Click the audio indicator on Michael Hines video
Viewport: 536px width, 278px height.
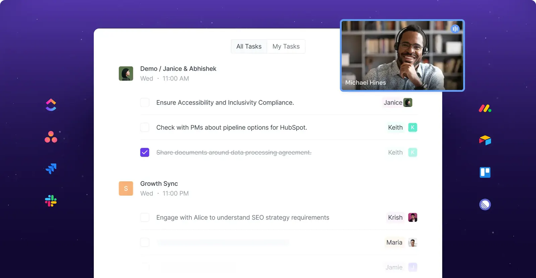455,29
